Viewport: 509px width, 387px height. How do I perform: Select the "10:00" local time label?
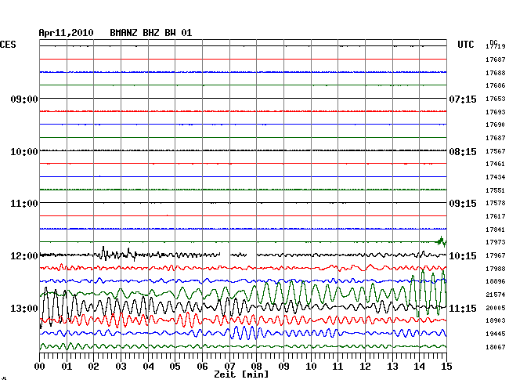(24, 152)
